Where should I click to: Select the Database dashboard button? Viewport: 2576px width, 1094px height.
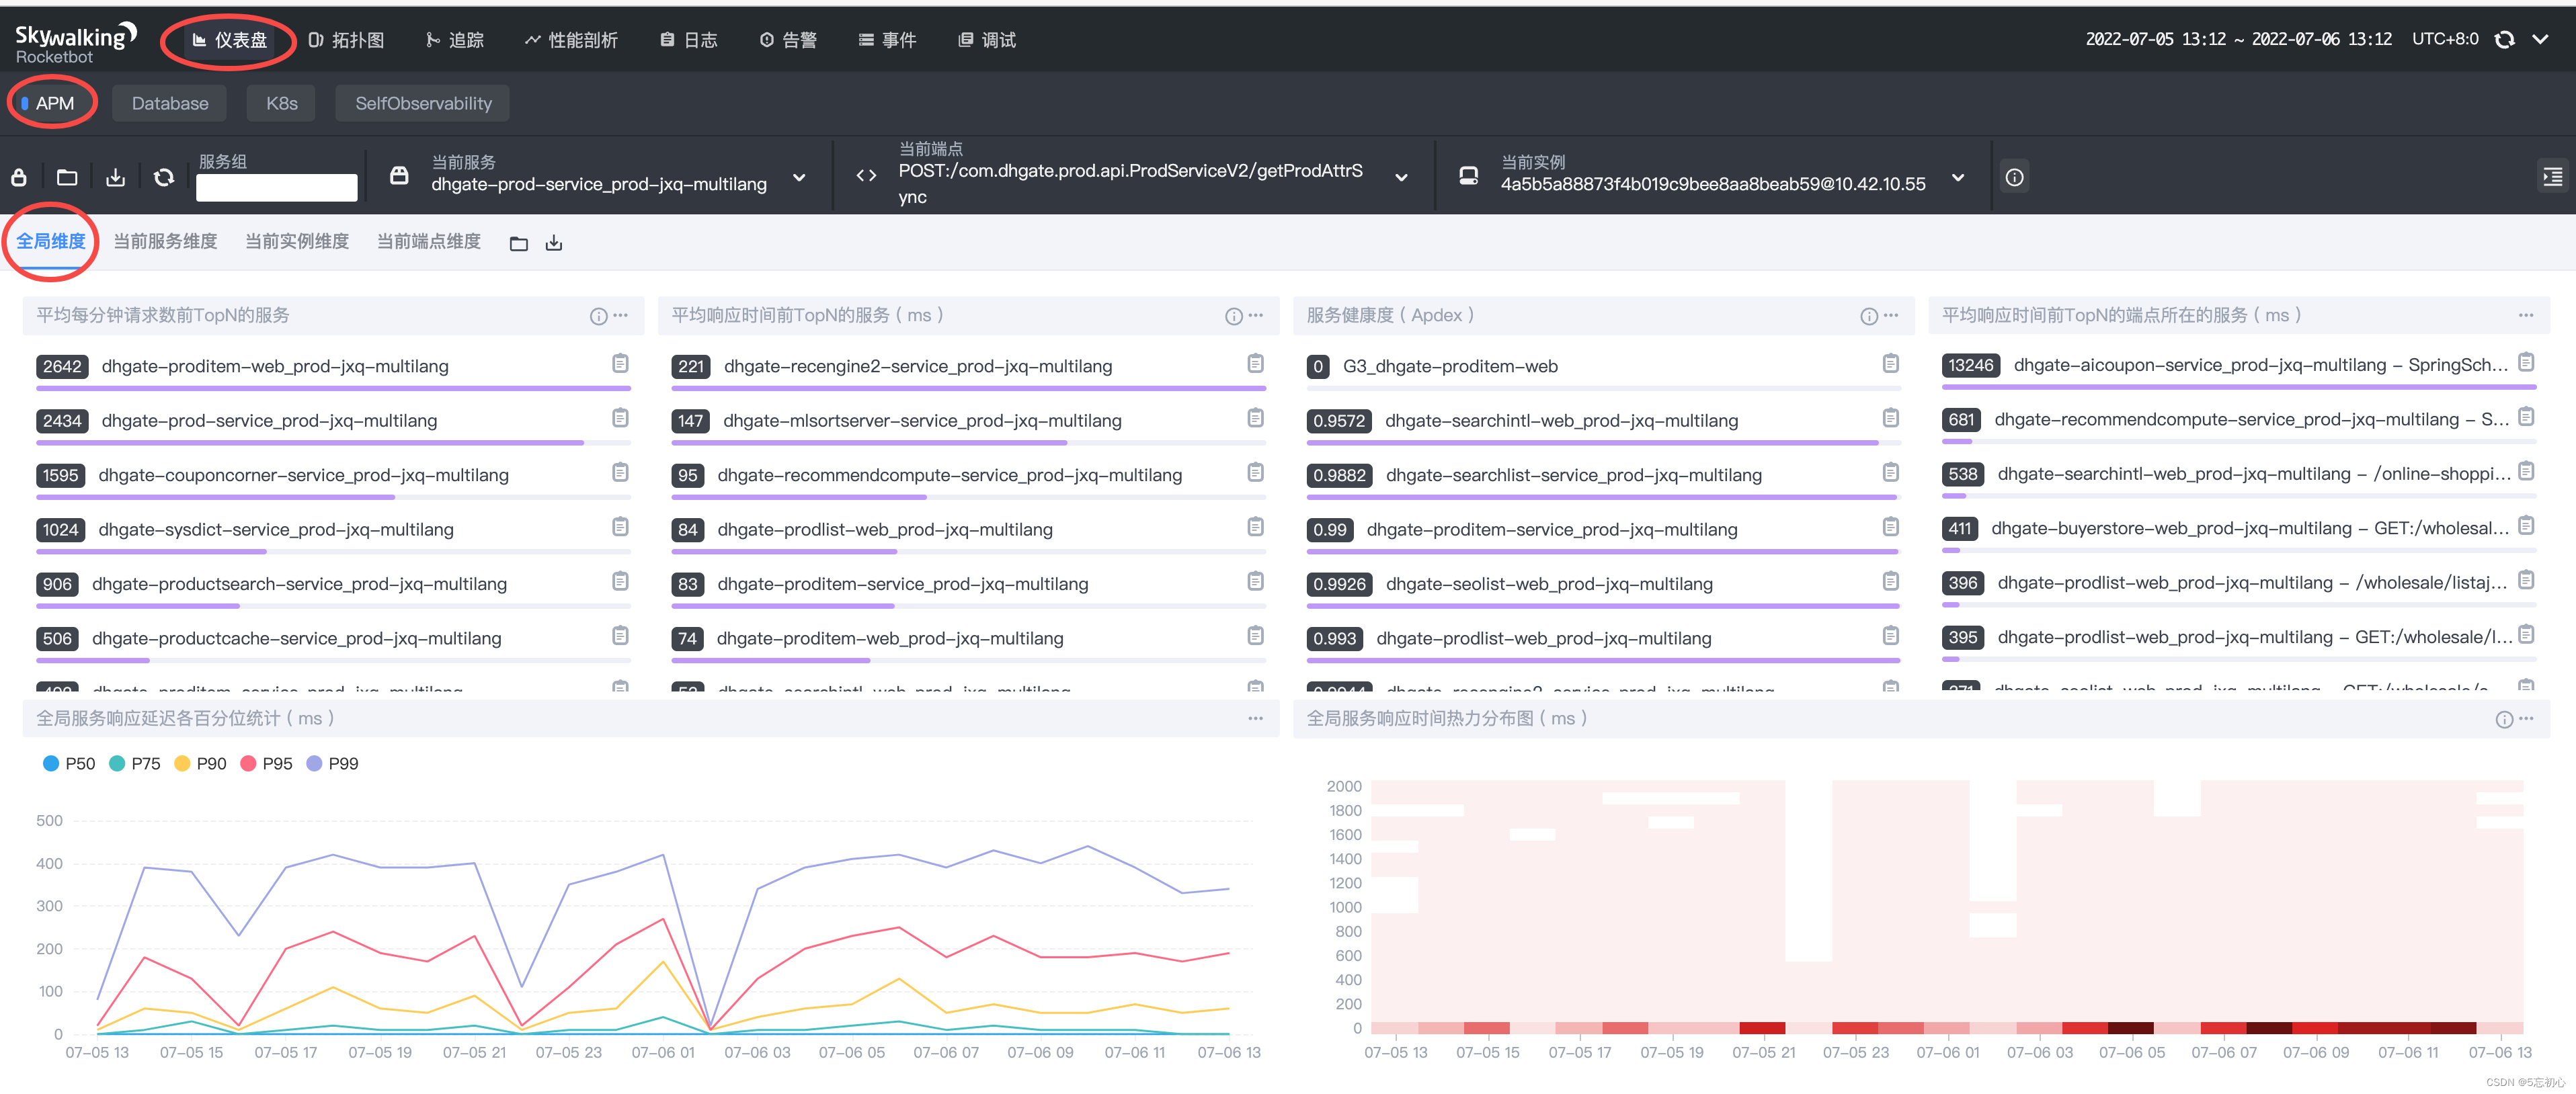tap(170, 103)
